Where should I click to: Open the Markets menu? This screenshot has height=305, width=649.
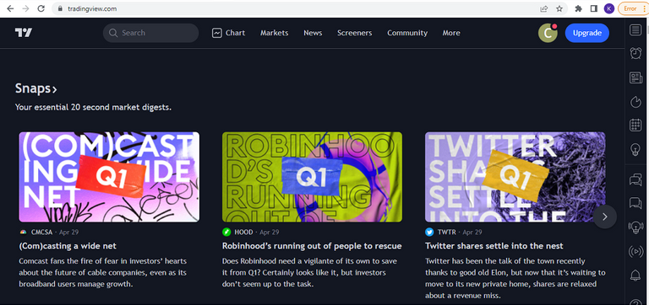pyautogui.click(x=275, y=33)
